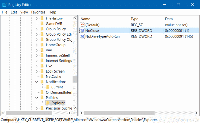
Task: Expand the Current subkey
Action: 42,87
